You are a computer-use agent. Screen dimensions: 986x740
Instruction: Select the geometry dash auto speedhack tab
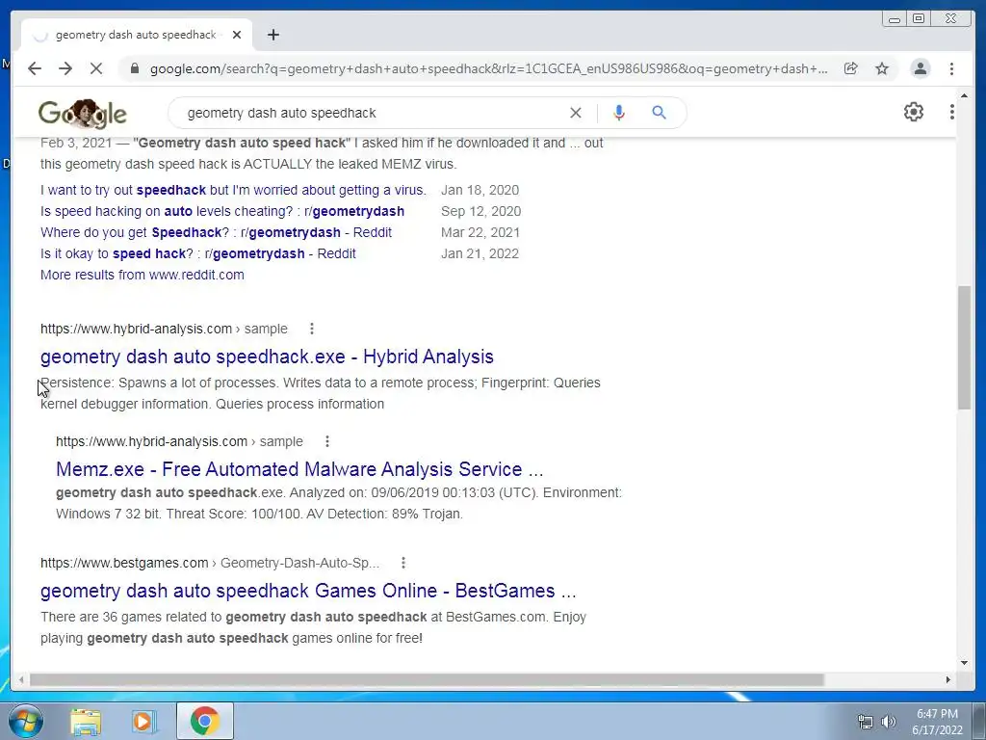[137, 35]
